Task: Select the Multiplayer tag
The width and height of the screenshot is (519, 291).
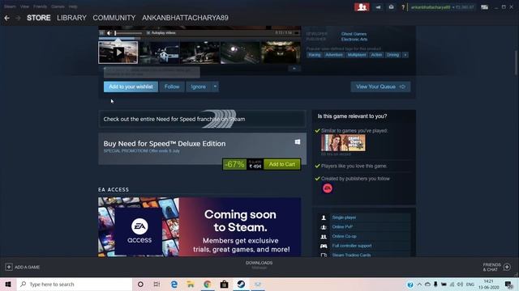Action: (x=357, y=55)
